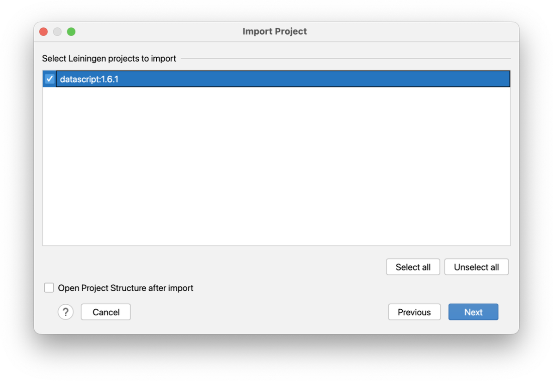Go back with the Previous button
Screen dimensions: 553x381
point(414,312)
